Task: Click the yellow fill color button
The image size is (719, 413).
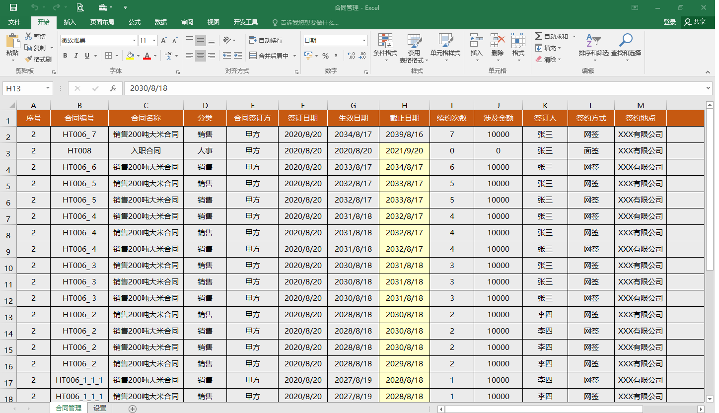Action: (130, 56)
